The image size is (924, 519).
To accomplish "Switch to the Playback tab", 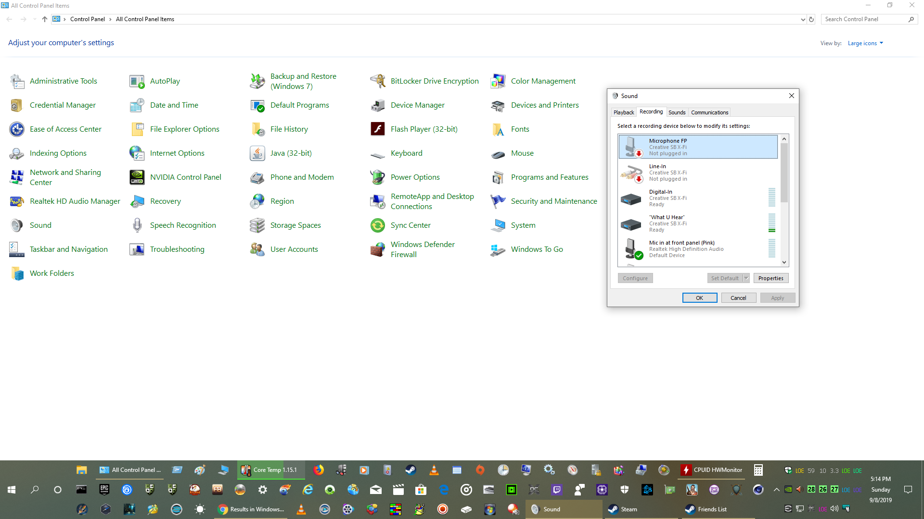I will tap(624, 112).
